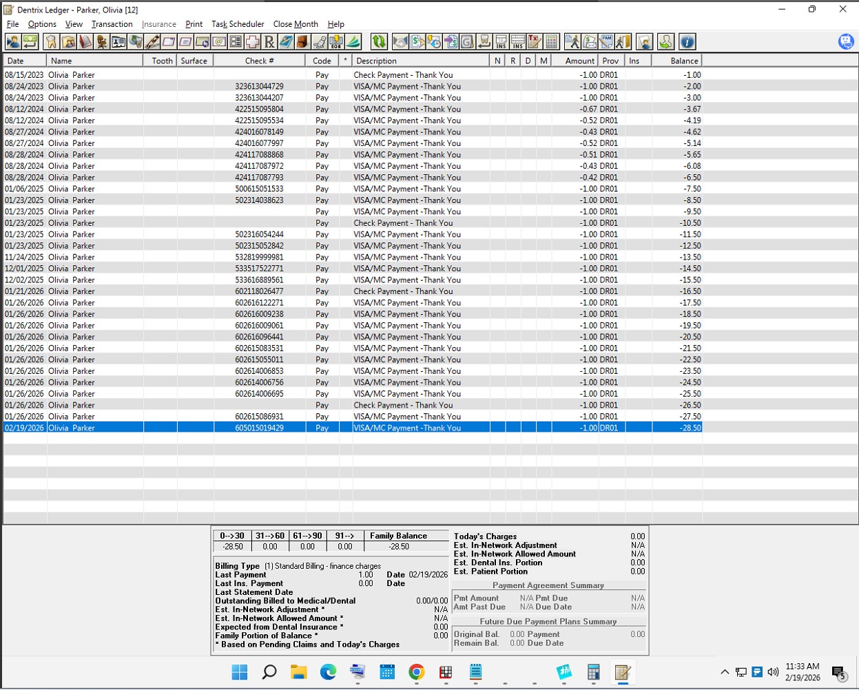Open the Help menu
Image resolution: width=859 pixels, height=690 pixels.
pos(335,24)
